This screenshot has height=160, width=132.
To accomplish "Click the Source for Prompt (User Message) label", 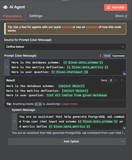I will pos(28,40).
